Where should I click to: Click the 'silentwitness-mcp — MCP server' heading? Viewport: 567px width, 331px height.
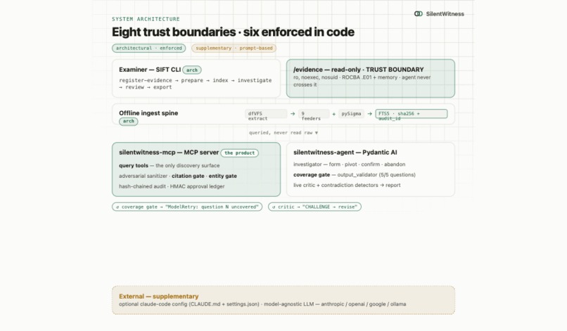[169, 152]
